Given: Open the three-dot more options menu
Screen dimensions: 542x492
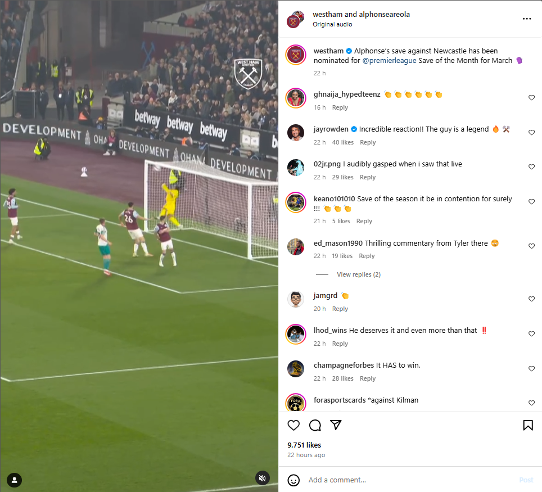Looking at the screenshot, I should [527, 19].
